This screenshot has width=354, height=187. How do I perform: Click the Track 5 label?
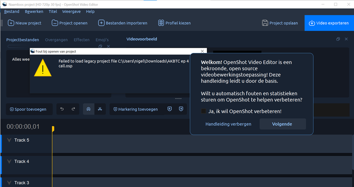(x=22, y=140)
